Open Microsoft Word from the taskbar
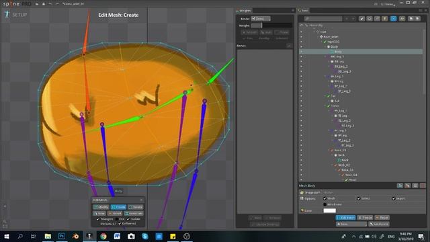430x242 pixels. pos(117,236)
